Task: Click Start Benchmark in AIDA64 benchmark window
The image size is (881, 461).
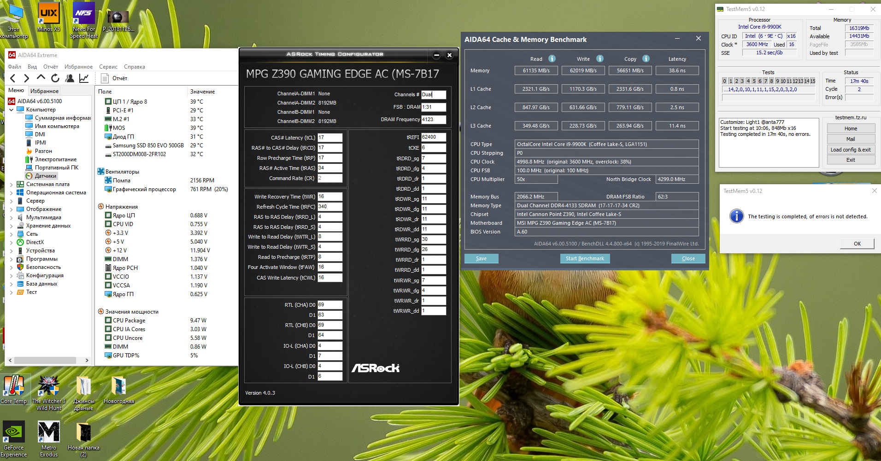Action: (585, 258)
